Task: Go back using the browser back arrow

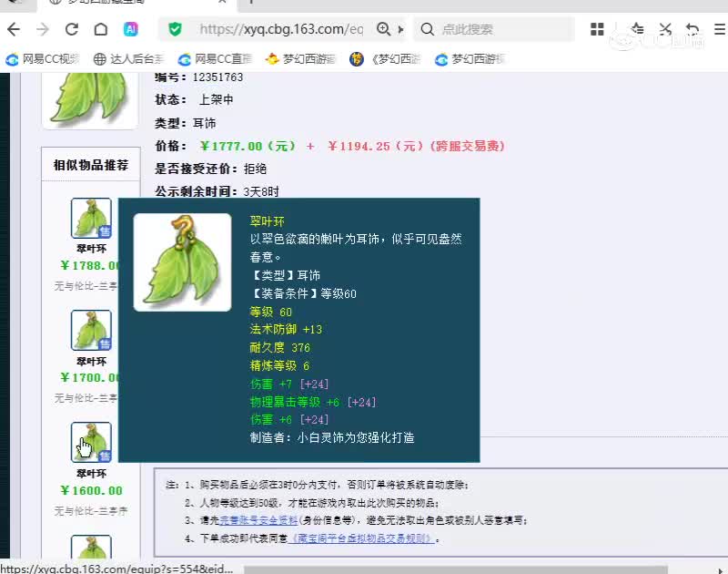Action: pyautogui.click(x=14, y=29)
